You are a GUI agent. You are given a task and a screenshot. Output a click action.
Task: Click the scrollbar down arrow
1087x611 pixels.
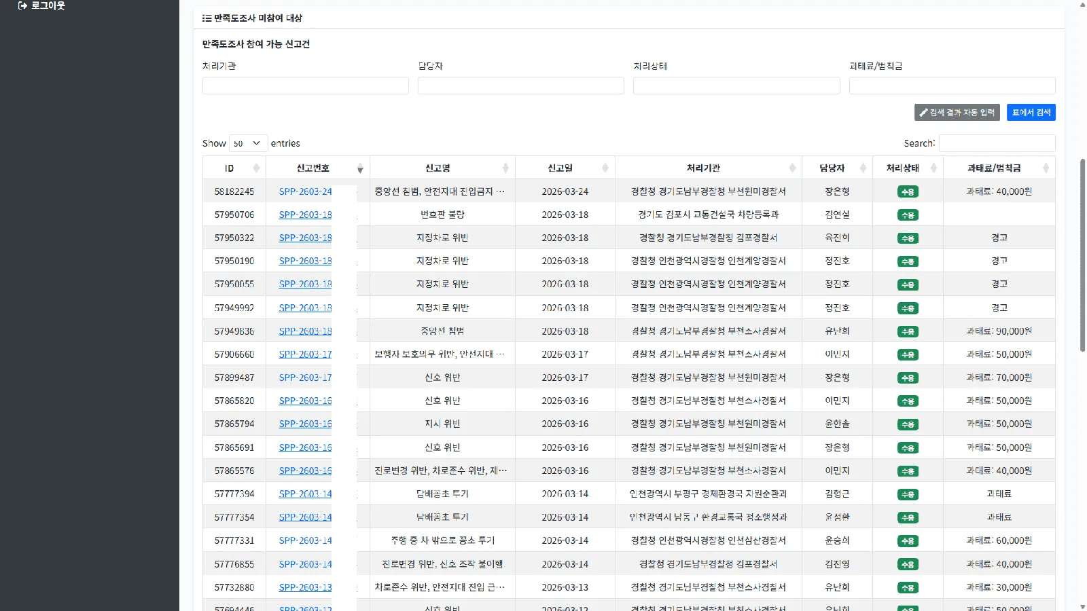pyautogui.click(x=1082, y=606)
